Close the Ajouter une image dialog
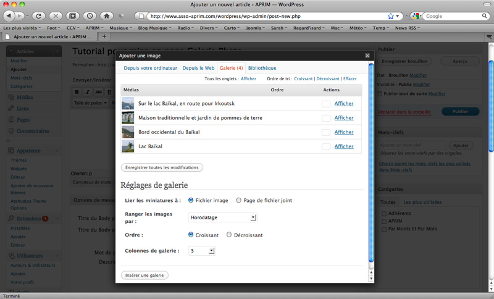Screen dimensions: 494x299 click(367, 56)
